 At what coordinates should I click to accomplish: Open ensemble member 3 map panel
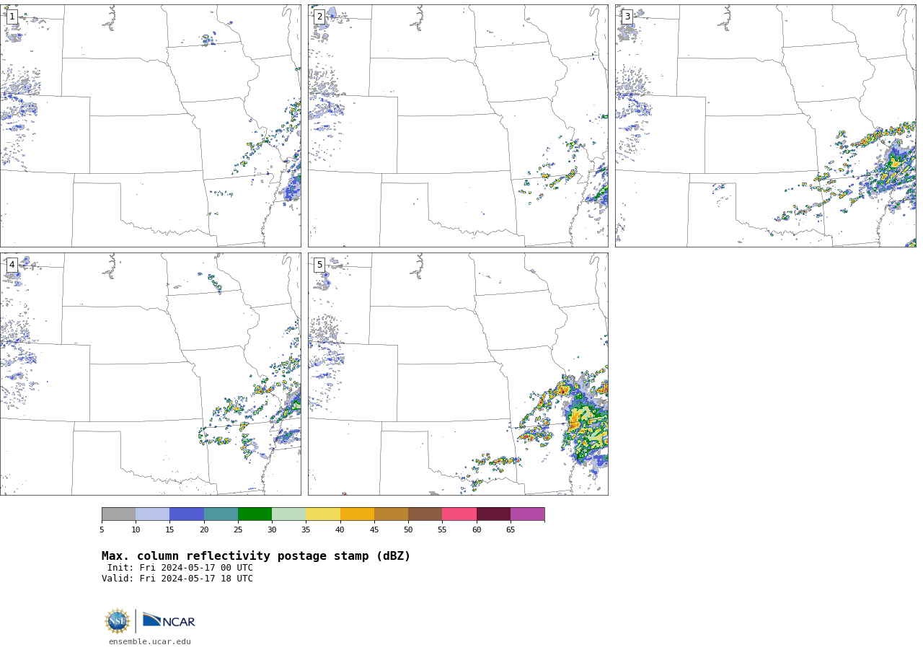765,126
